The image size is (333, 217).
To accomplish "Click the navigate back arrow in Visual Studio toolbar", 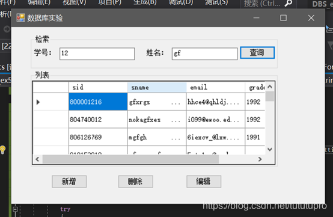I will 7,29.
